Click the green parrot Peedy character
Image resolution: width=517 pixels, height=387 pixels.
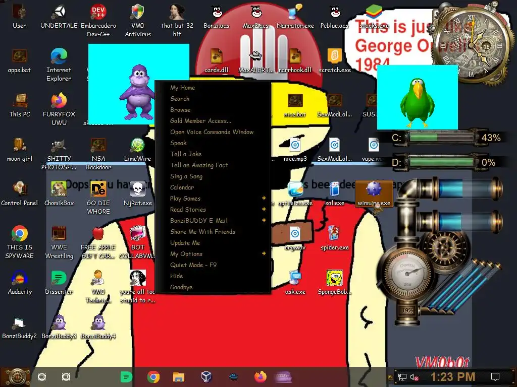pos(417,103)
